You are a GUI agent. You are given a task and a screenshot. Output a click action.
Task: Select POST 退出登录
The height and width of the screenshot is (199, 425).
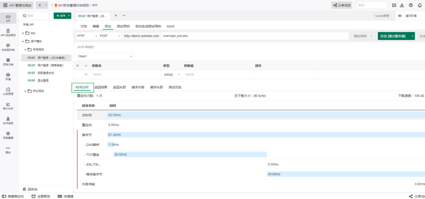coord(38,80)
